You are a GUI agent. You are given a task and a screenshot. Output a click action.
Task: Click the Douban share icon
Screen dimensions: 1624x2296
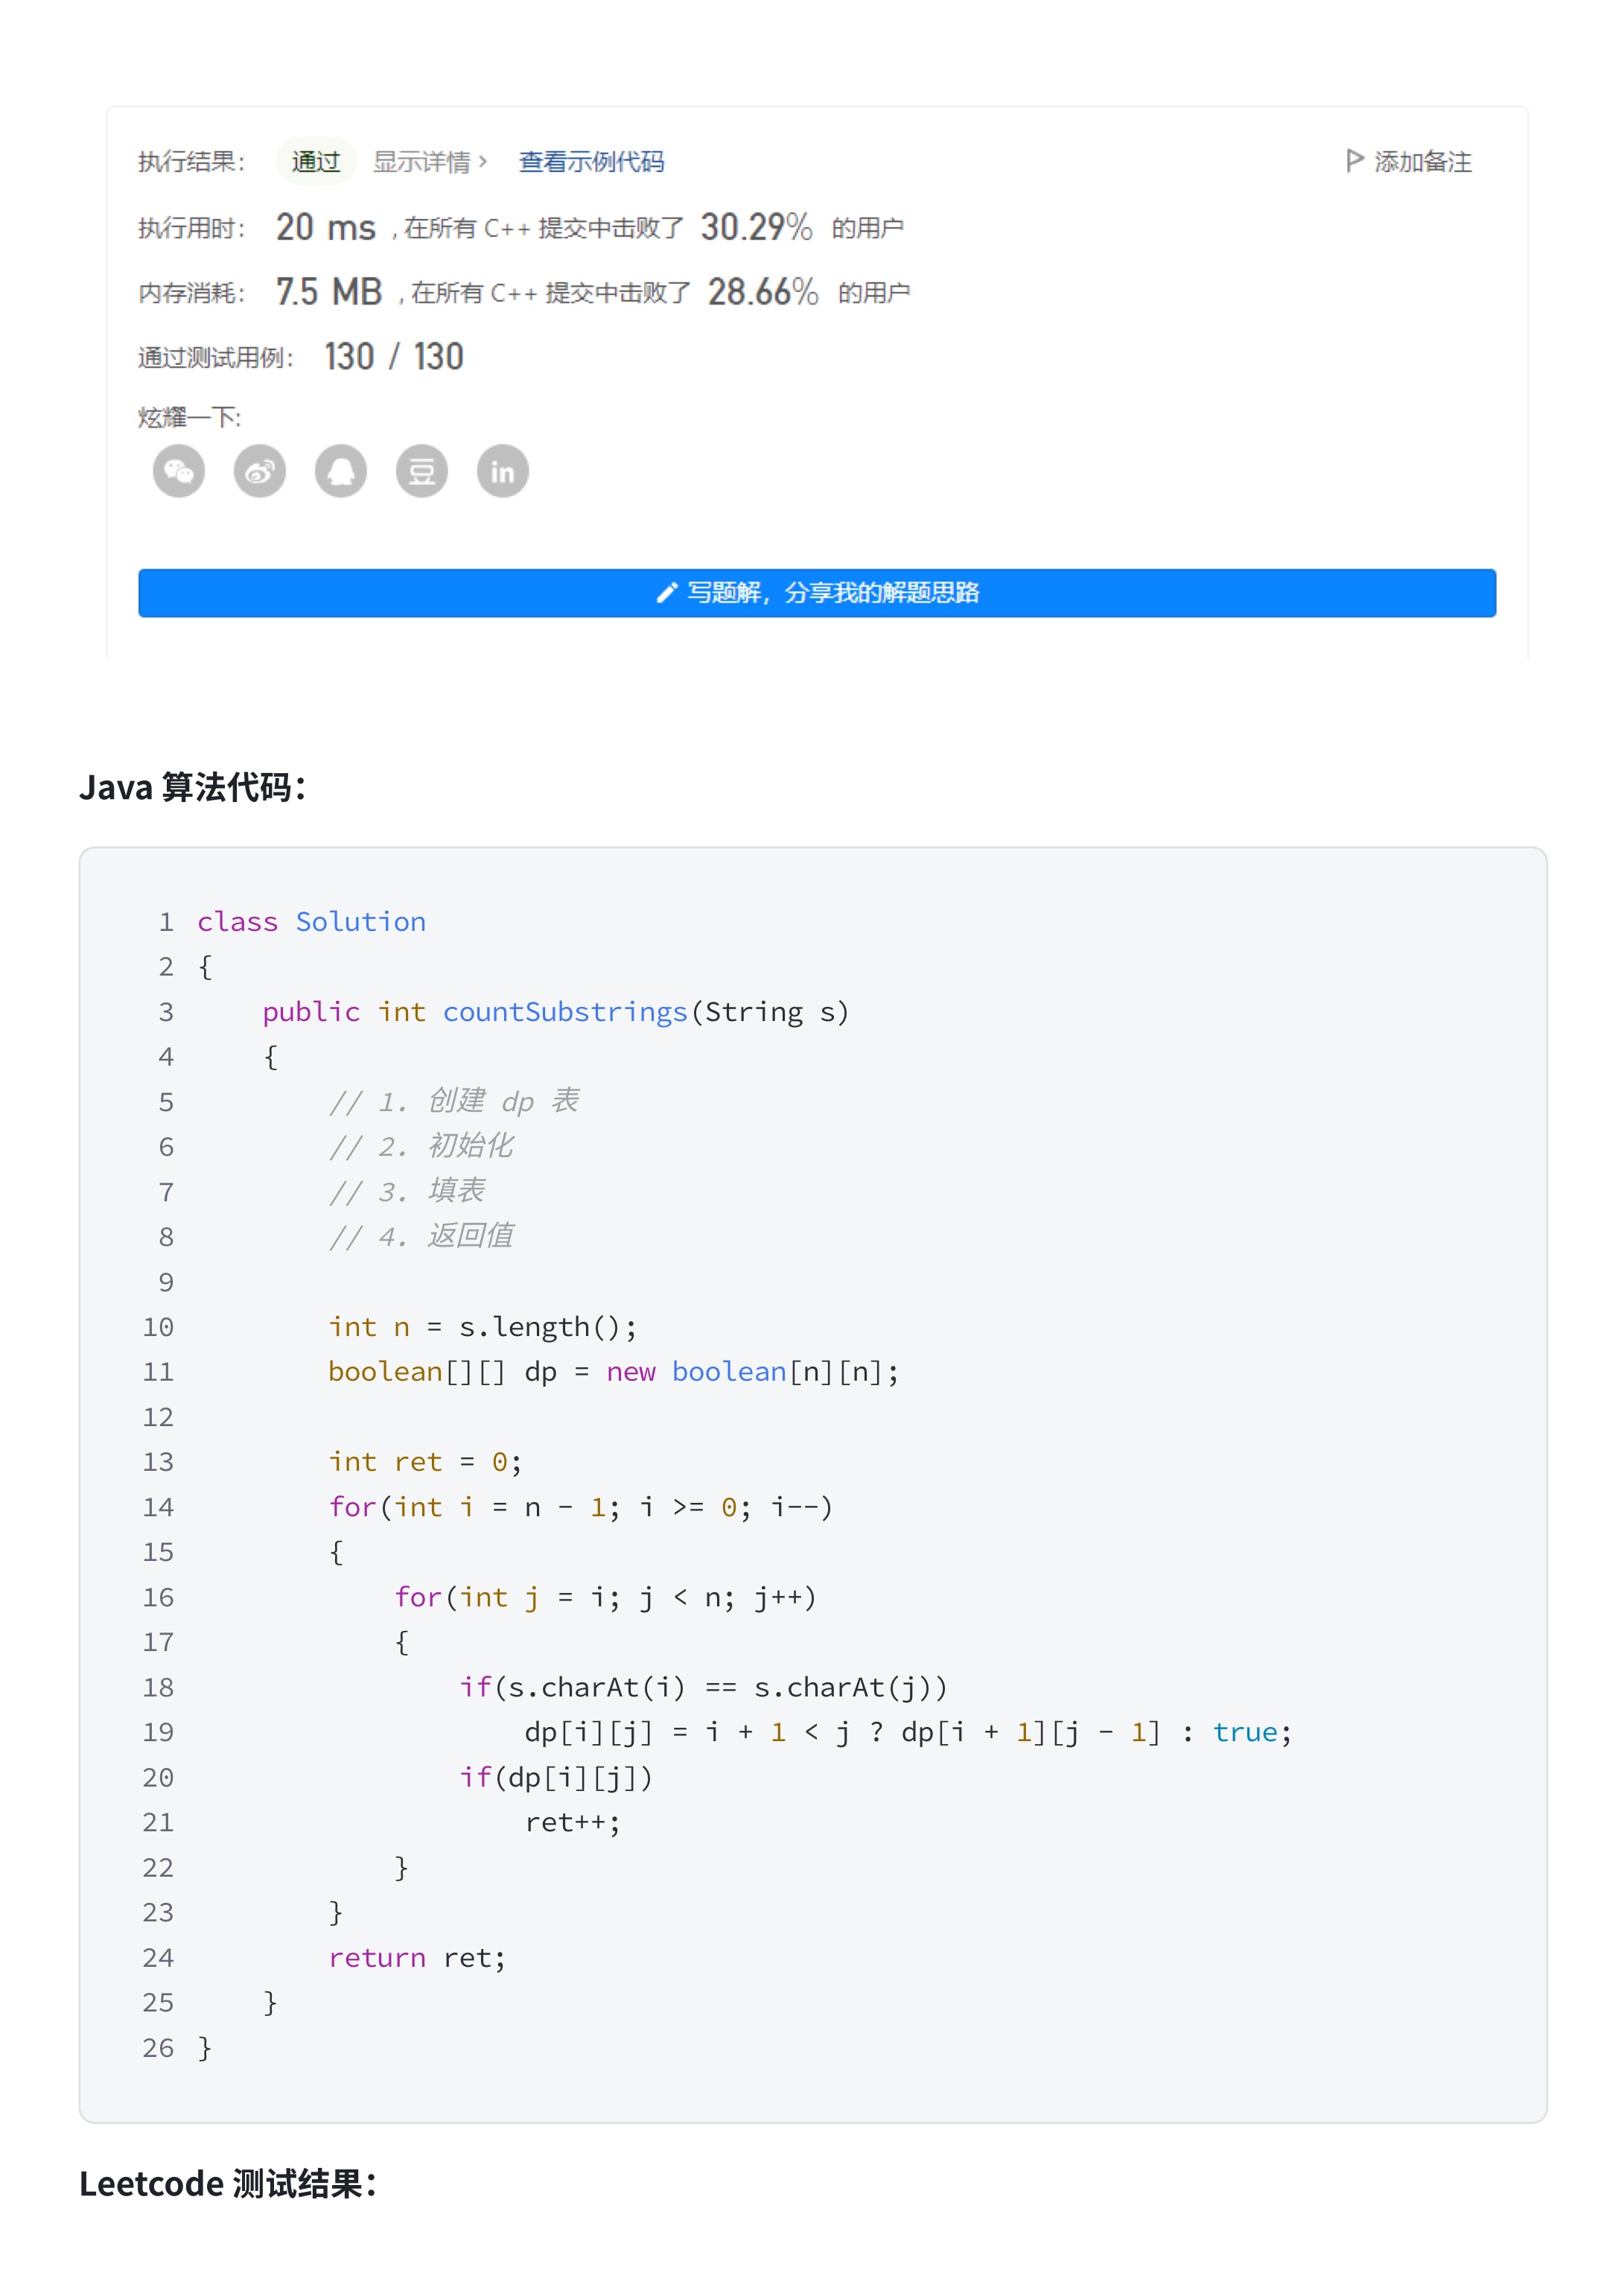(x=422, y=471)
